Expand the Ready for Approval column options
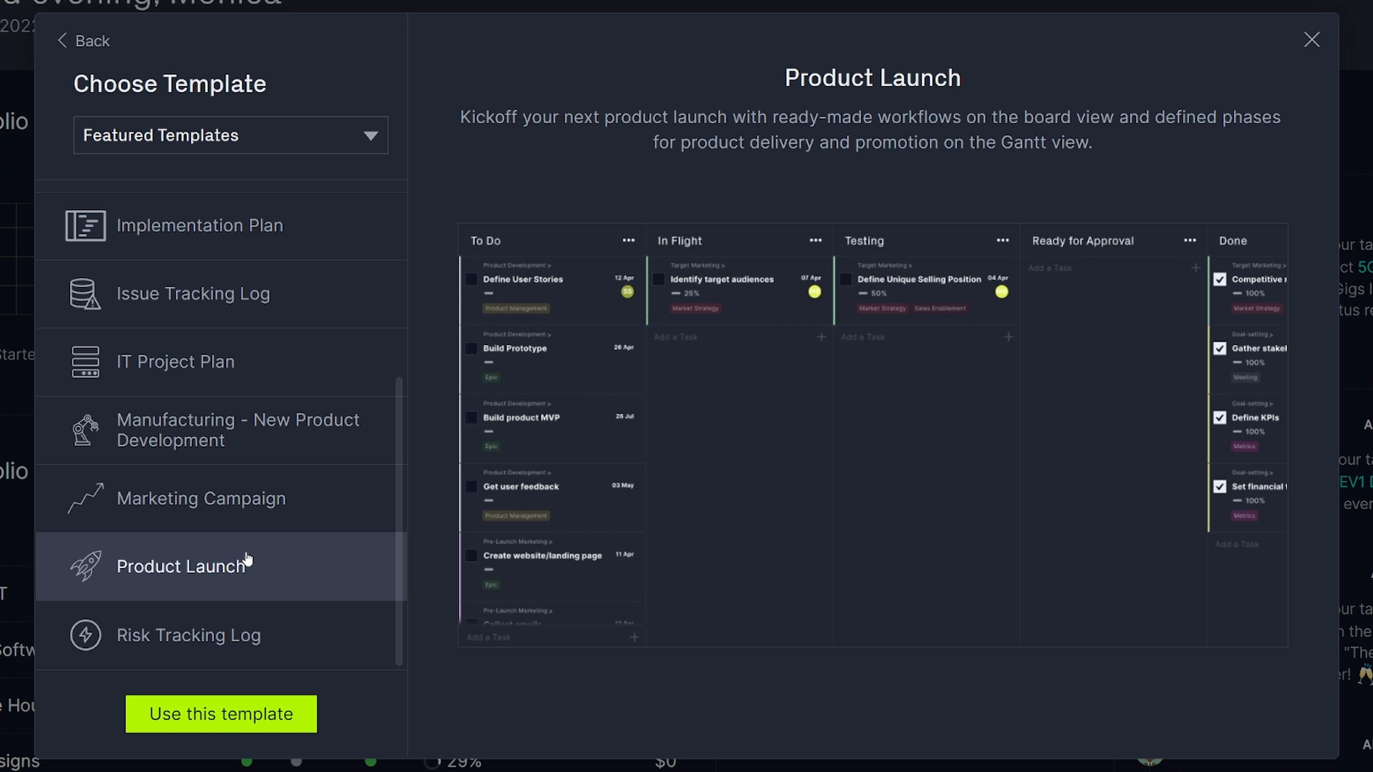This screenshot has height=772, width=1373. click(x=1190, y=241)
